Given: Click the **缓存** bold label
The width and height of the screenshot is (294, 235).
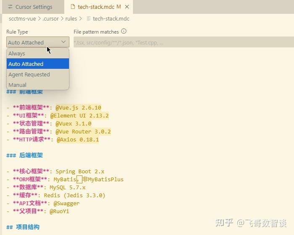Looking at the screenshot, I should 25,195.
